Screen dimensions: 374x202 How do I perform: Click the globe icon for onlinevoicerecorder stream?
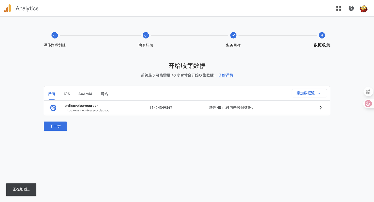53,108
